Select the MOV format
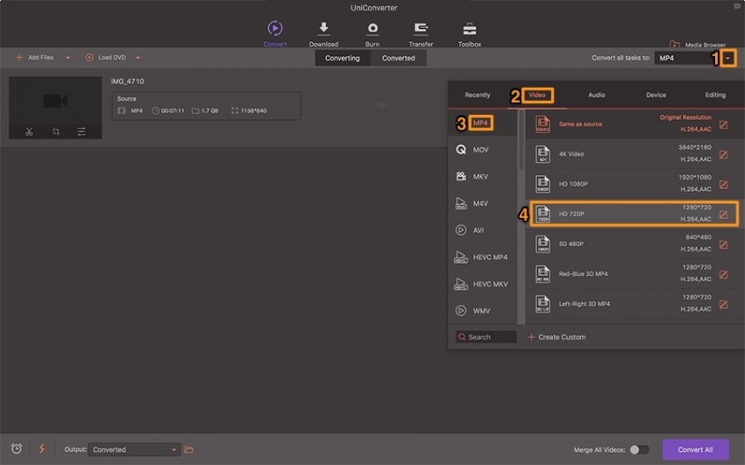The image size is (745, 465). coord(482,150)
